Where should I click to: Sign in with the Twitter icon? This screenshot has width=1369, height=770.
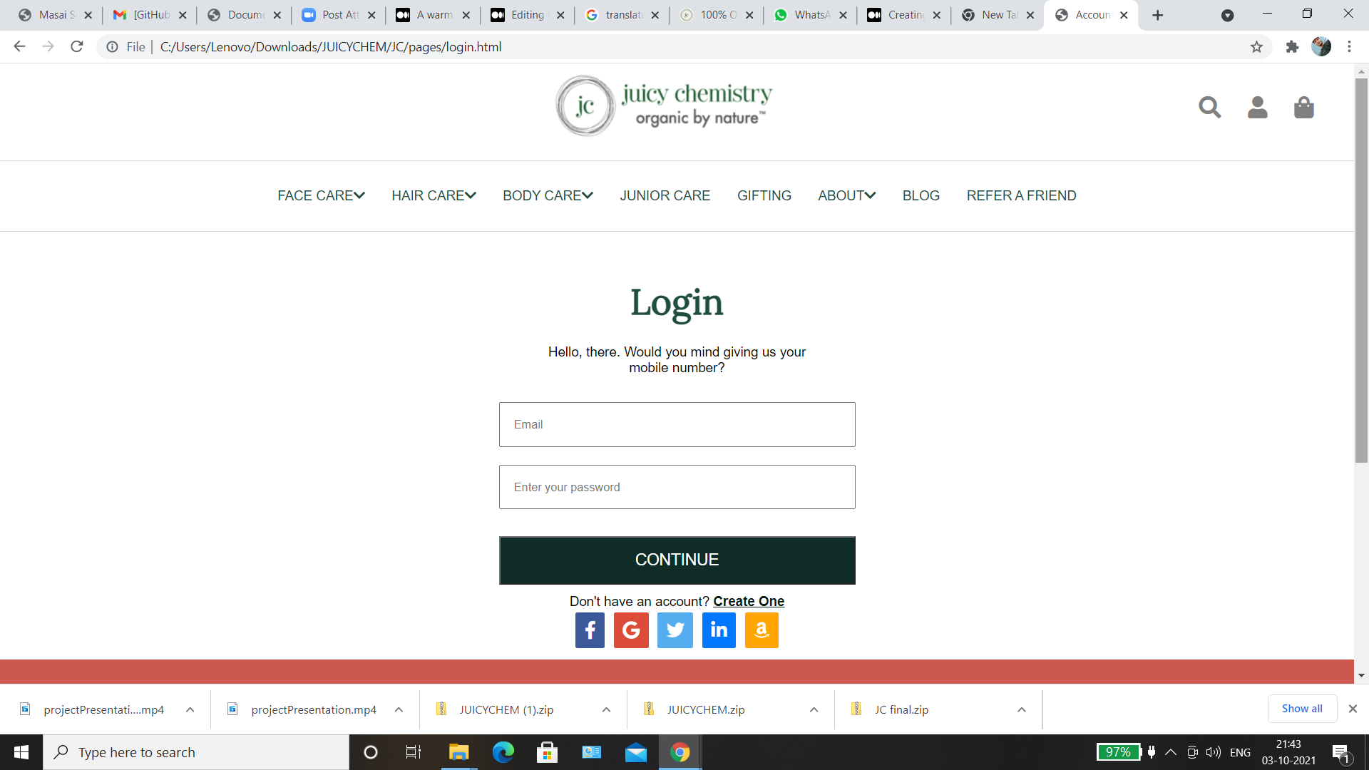click(x=675, y=630)
